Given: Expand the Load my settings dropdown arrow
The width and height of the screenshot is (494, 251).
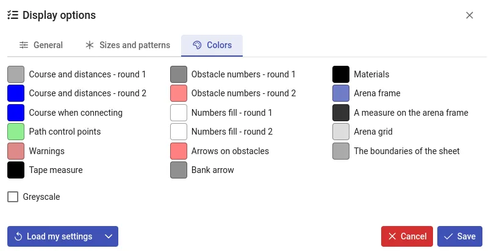Looking at the screenshot, I should (x=109, y=236).
